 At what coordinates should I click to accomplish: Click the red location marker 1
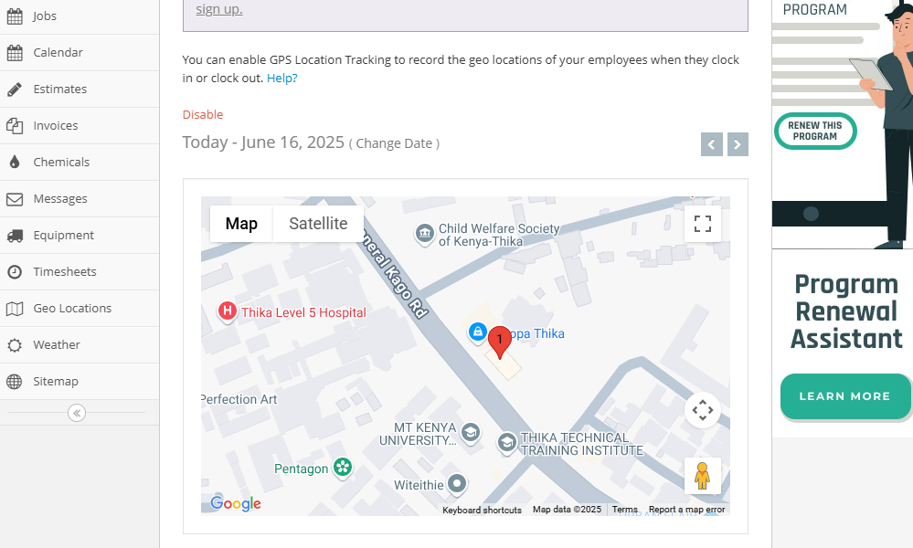[x=500, y=342]
